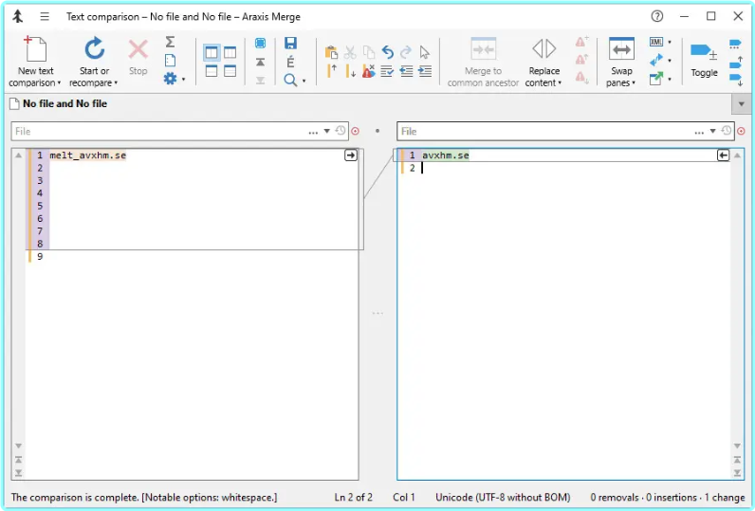Click next change orange bar down-arrow icon
This screenshot has height=511, width=755.
pos(351,71)
